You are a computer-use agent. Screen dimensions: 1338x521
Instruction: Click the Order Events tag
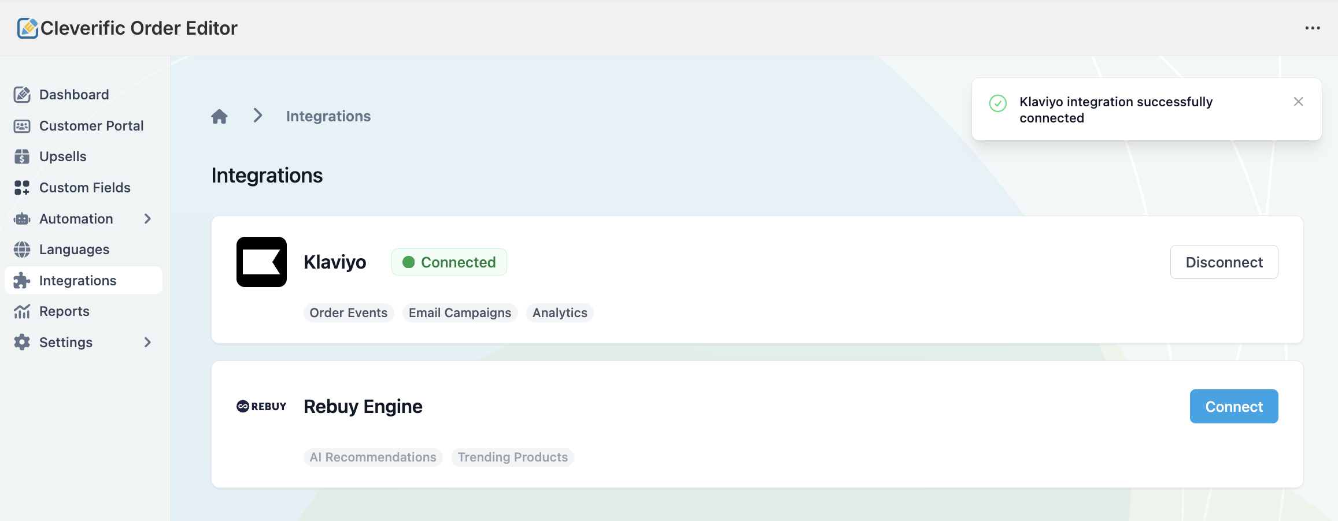(x=349, y=312)
